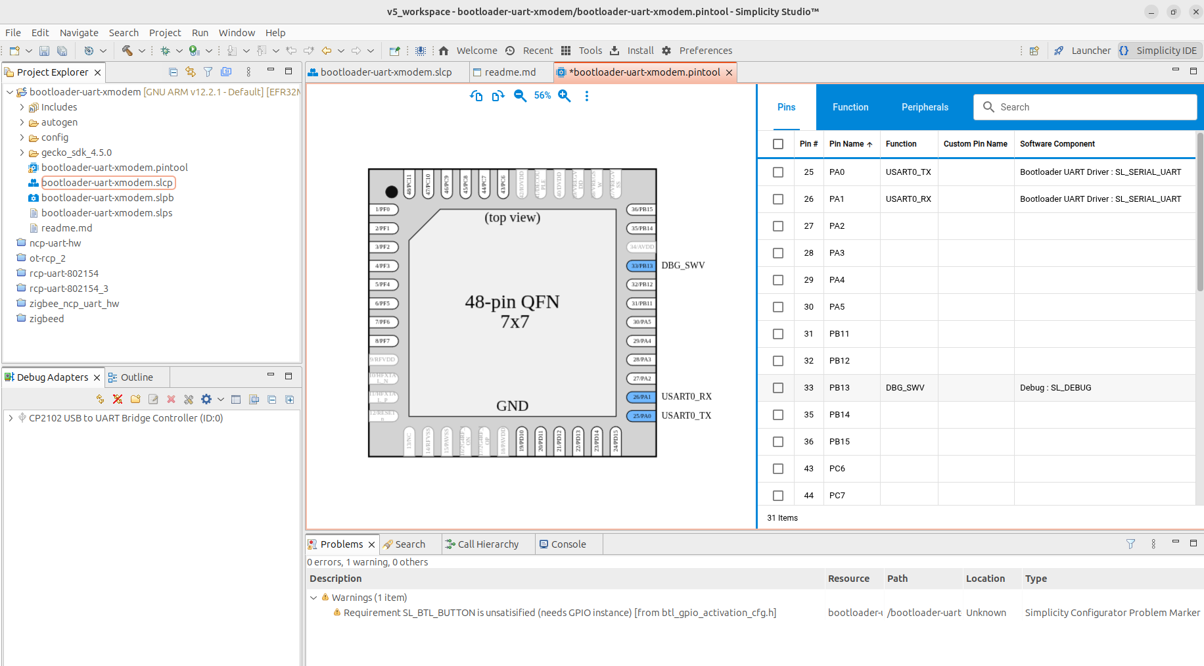The height and width of the screenshot is (666, 1204).
Task: Collapse the Warnings group in Problems
Action: pos(313,597)
